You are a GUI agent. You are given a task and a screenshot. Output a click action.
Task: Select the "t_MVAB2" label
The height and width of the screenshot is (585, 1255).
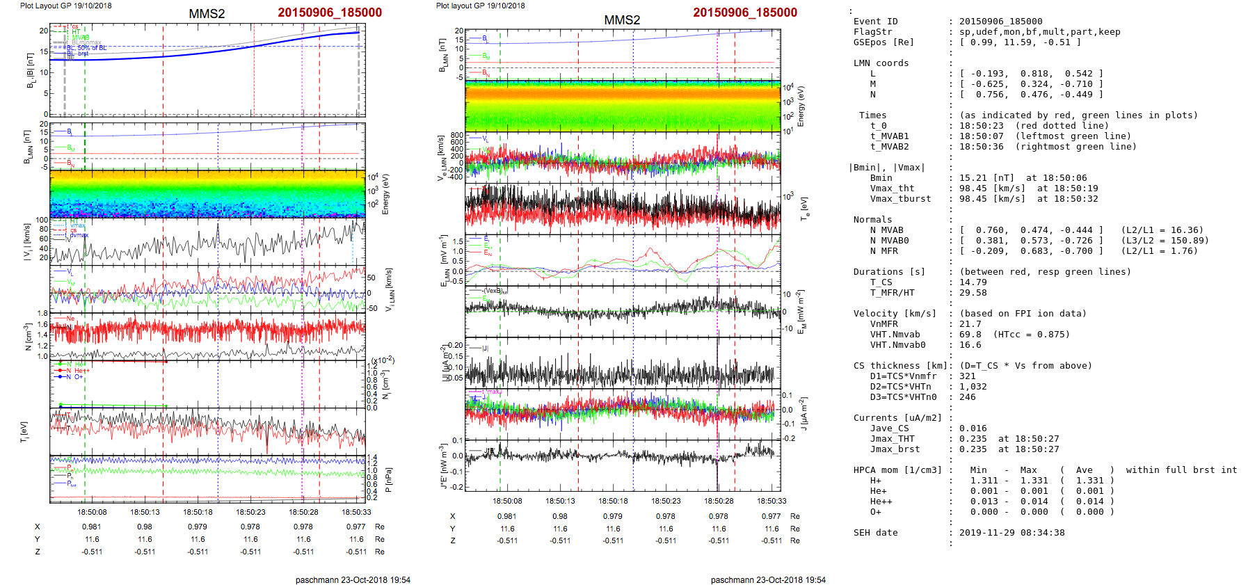(x=889, y=147)
